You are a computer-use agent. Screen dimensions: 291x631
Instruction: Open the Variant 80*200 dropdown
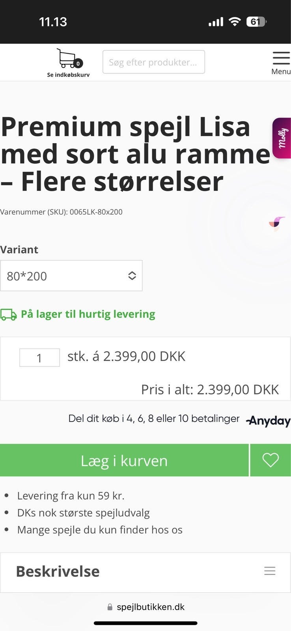71,276
